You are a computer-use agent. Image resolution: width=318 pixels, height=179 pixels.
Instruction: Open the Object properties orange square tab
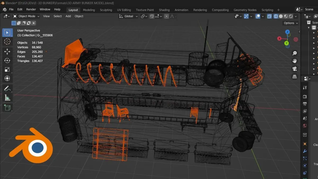click(x=305, y=144)
